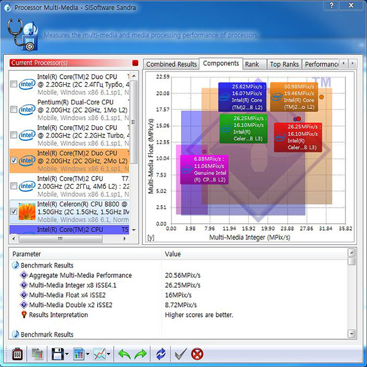Click the red 26.25MPix/s Celeron chart label
This screenshot has height=367, width=367.
pos(298,137)
